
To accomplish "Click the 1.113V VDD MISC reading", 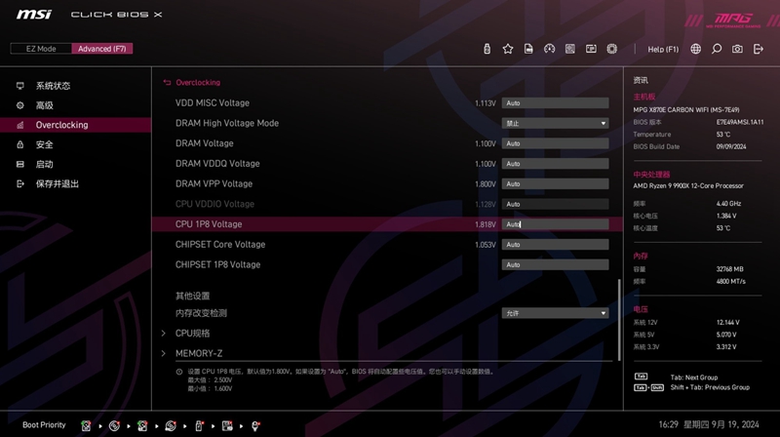I will pyautogui.click(x=486, y=103).
